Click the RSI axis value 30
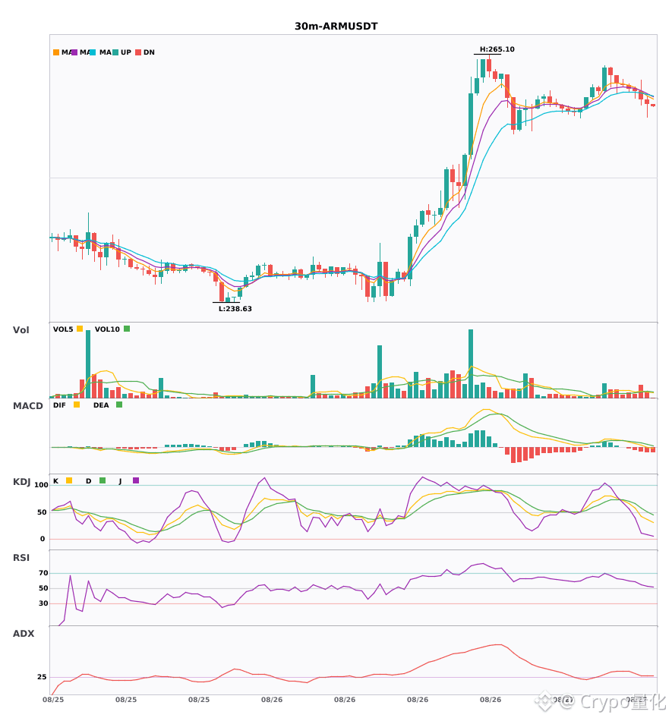The height and width of the screenshot is (721, 672). pyautogui.click(x=43, y=603)
